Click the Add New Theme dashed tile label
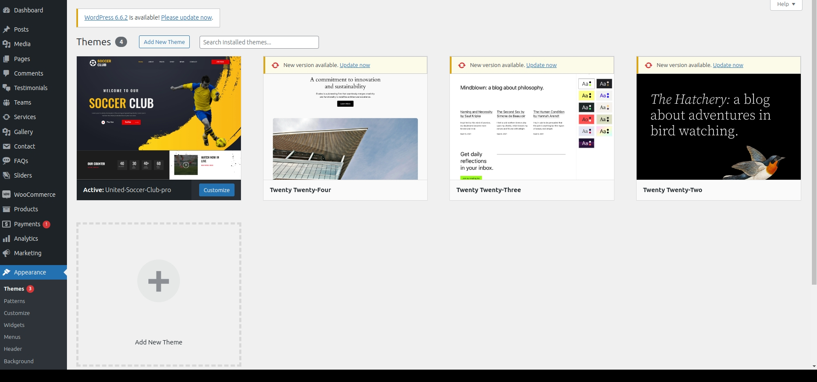This screenshot has height=382, width=817. pyautogui.click(x=159, y=342)
